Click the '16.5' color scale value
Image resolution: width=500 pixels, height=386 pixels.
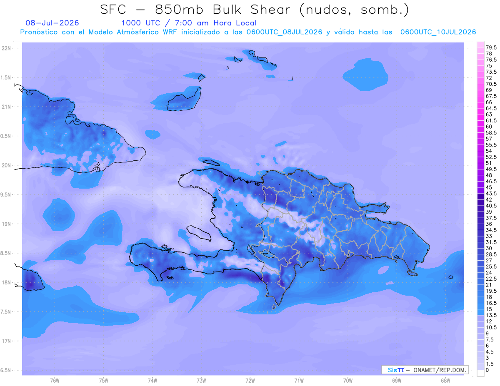tap(491, 303)
